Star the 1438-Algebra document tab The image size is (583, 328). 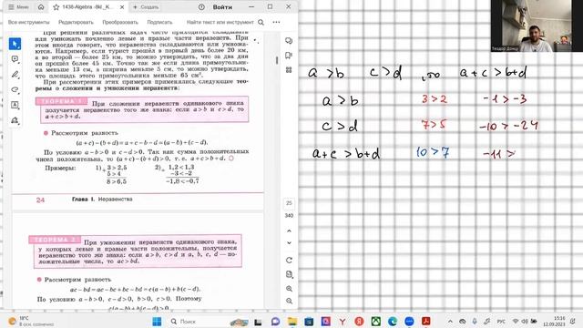(56, 7)
